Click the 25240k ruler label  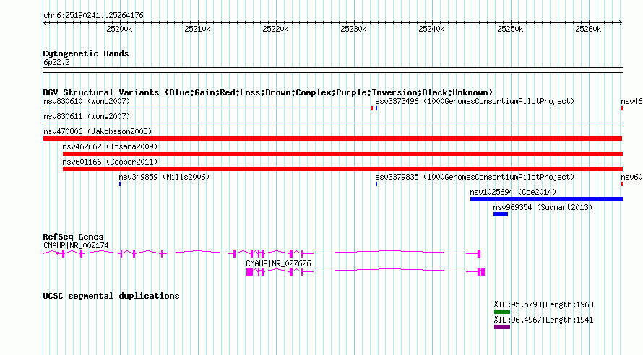pyautogui.click(x=431, y=30)
